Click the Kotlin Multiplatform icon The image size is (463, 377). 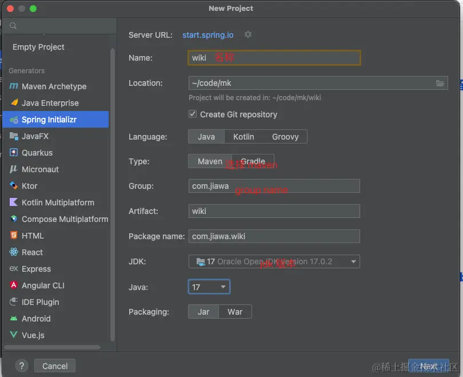[x=14, y=203]
